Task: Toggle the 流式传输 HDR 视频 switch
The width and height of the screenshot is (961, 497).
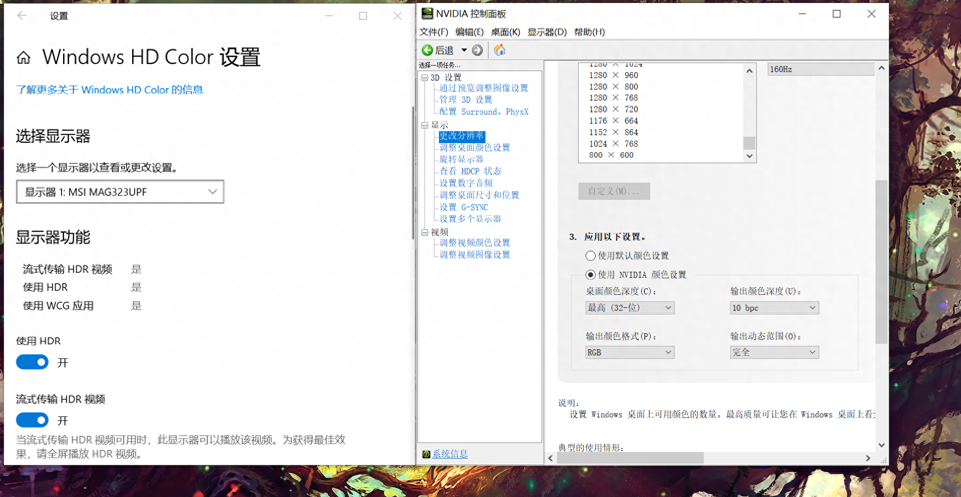Action: 33,420
